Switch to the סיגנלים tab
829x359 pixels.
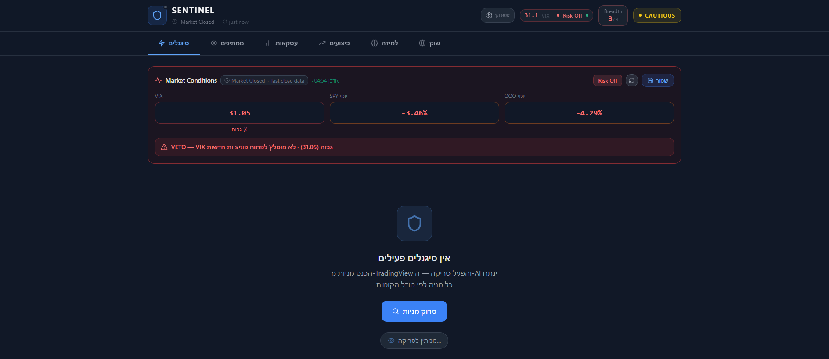tap(173, 43)
